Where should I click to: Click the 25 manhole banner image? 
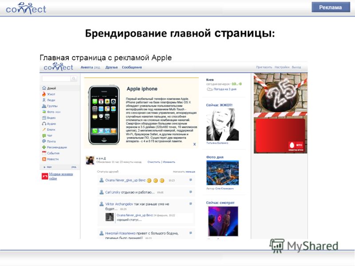point(280,95)
